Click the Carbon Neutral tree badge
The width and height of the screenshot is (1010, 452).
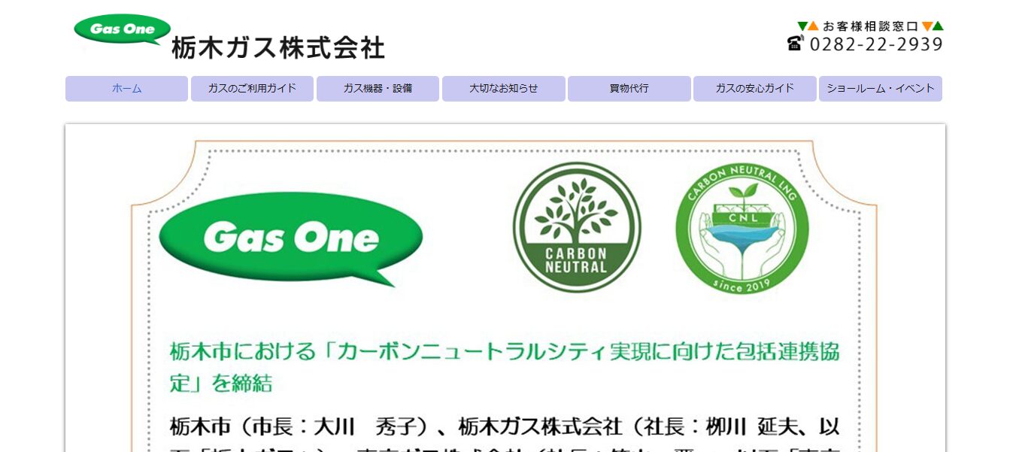(577, 227)
